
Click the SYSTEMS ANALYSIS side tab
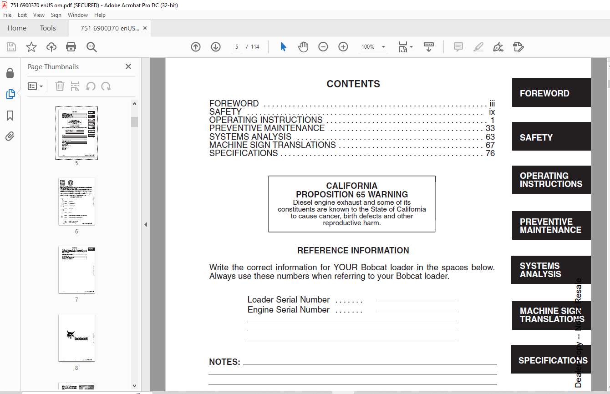click(x=551, y=270)
